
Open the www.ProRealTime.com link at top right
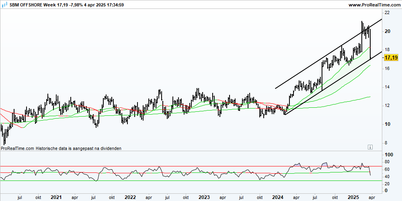click(375, 4)
